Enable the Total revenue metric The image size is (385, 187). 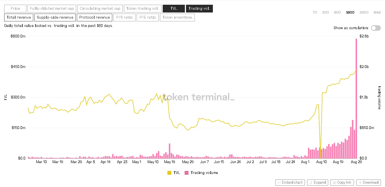pyautogui.click(x=19, y=17)
